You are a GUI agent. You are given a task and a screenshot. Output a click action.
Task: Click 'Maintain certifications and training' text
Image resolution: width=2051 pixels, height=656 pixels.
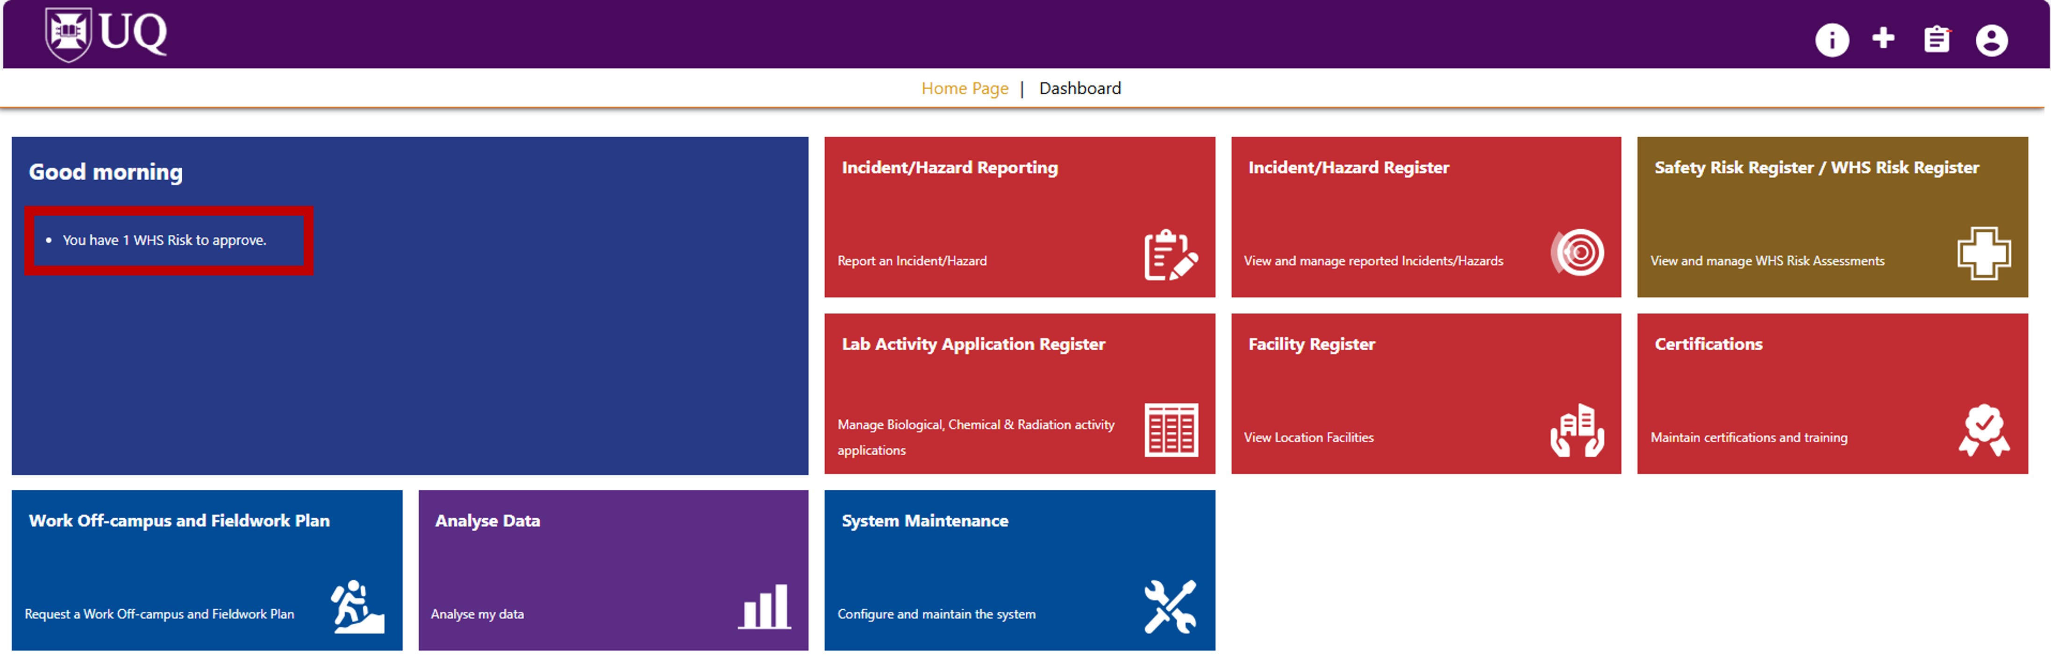point(1749,437)
